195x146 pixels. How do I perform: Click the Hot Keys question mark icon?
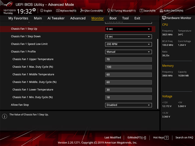167,138
